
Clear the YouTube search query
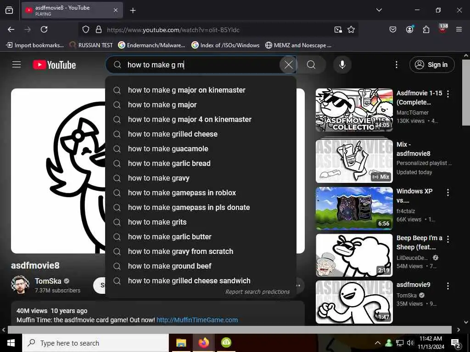[288, 65]
